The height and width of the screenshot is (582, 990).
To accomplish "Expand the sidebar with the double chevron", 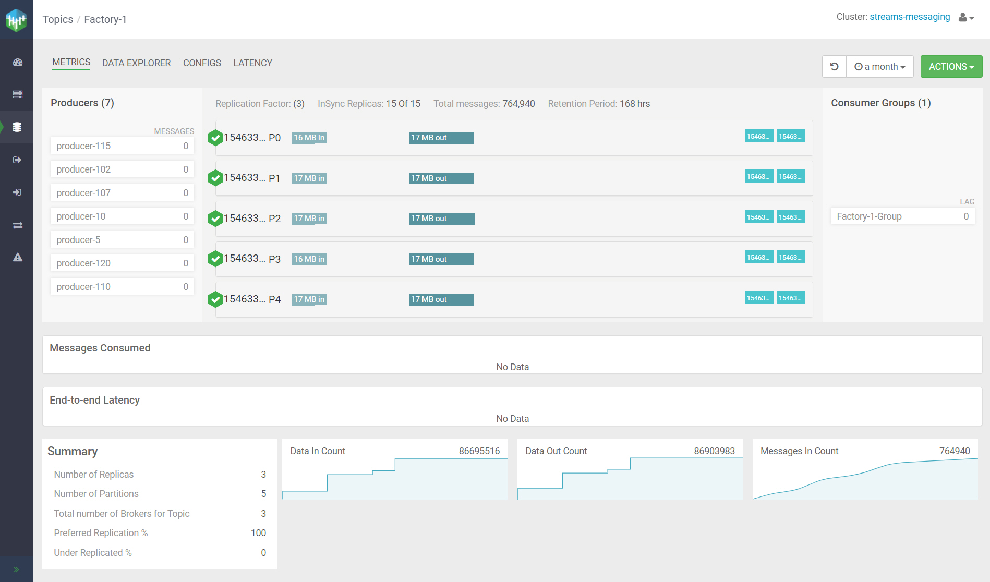I will tap(16, 569).
